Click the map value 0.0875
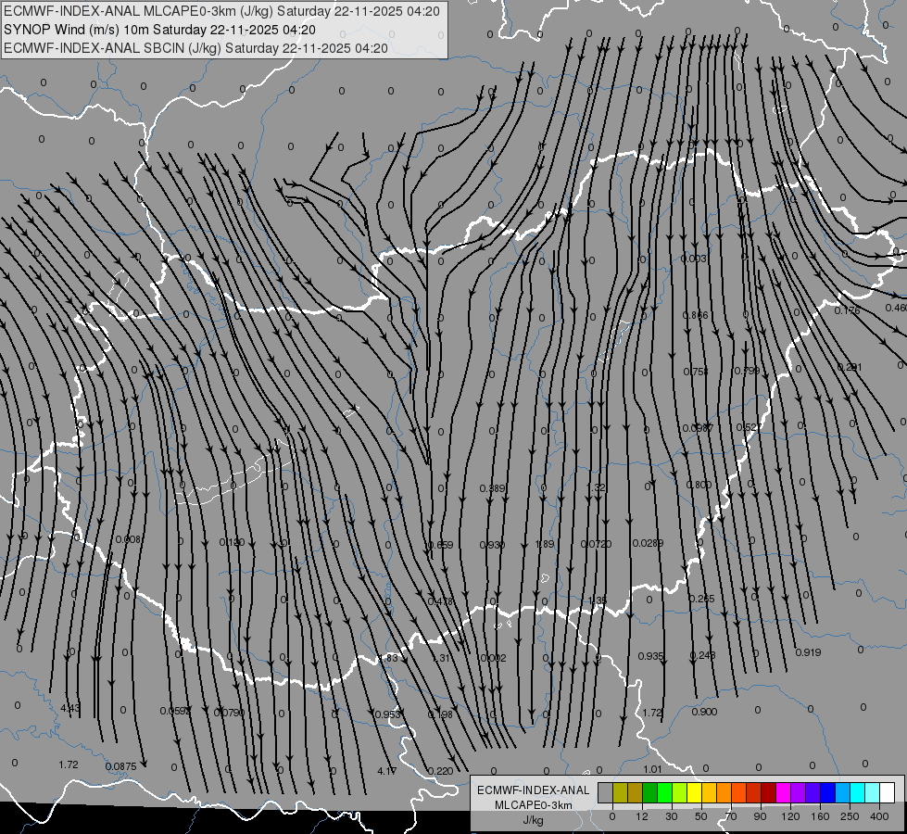The height and width of the screenshot is (834, 907). (x=120, y=766)
